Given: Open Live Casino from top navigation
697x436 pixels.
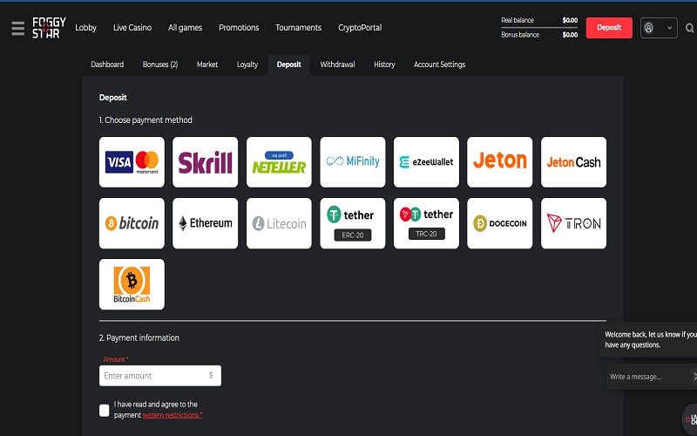Looking at the screenshot, I should click(132, 28).
